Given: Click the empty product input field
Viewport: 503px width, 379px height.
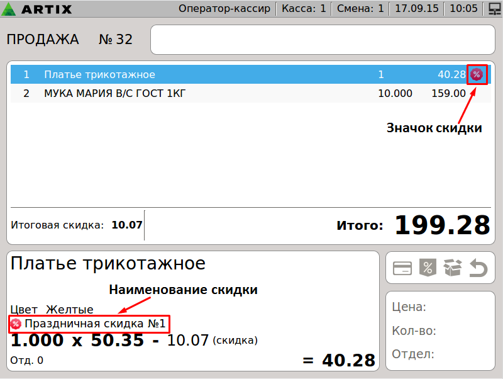Looking at the screenshot, I should pos(323,40).
